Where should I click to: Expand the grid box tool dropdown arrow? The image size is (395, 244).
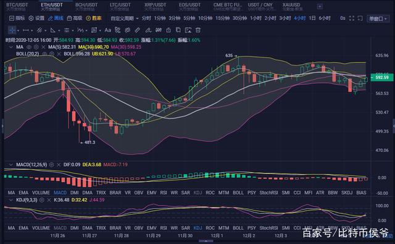[x=100, y=31]
